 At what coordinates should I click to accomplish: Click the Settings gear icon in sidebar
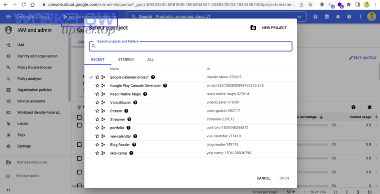(x=8, y=146)
